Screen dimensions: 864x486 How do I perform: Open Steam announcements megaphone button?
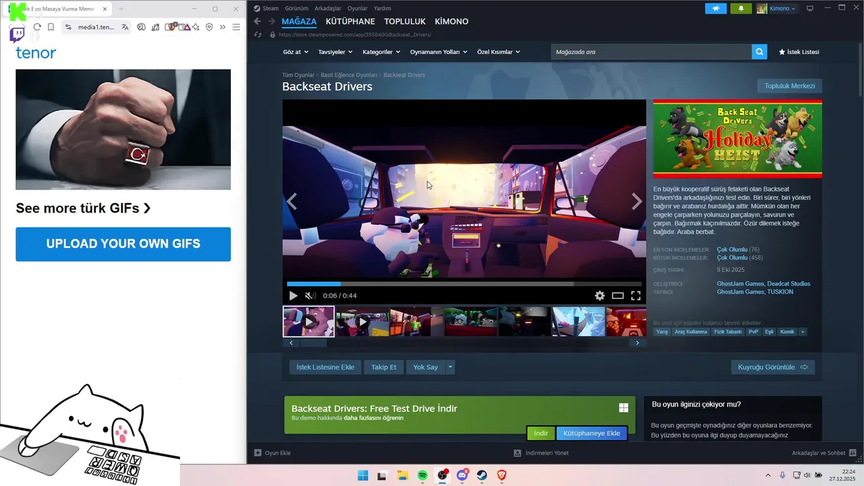tap(715, 8)
